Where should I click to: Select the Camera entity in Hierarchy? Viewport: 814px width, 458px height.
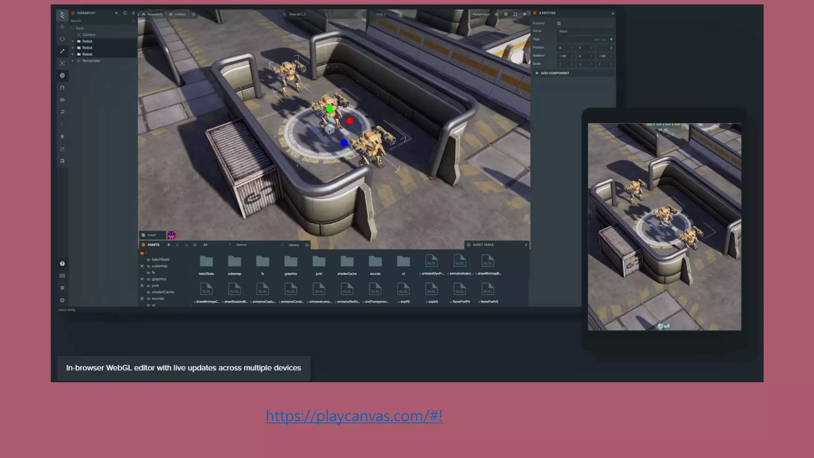tap(89, 35)
